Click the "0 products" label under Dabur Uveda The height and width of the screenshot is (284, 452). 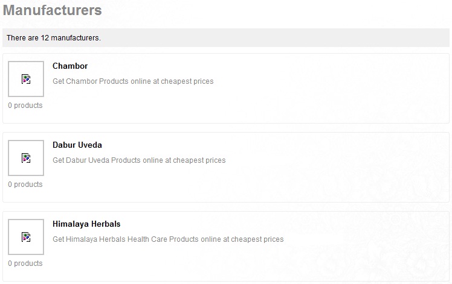point(25,185)
